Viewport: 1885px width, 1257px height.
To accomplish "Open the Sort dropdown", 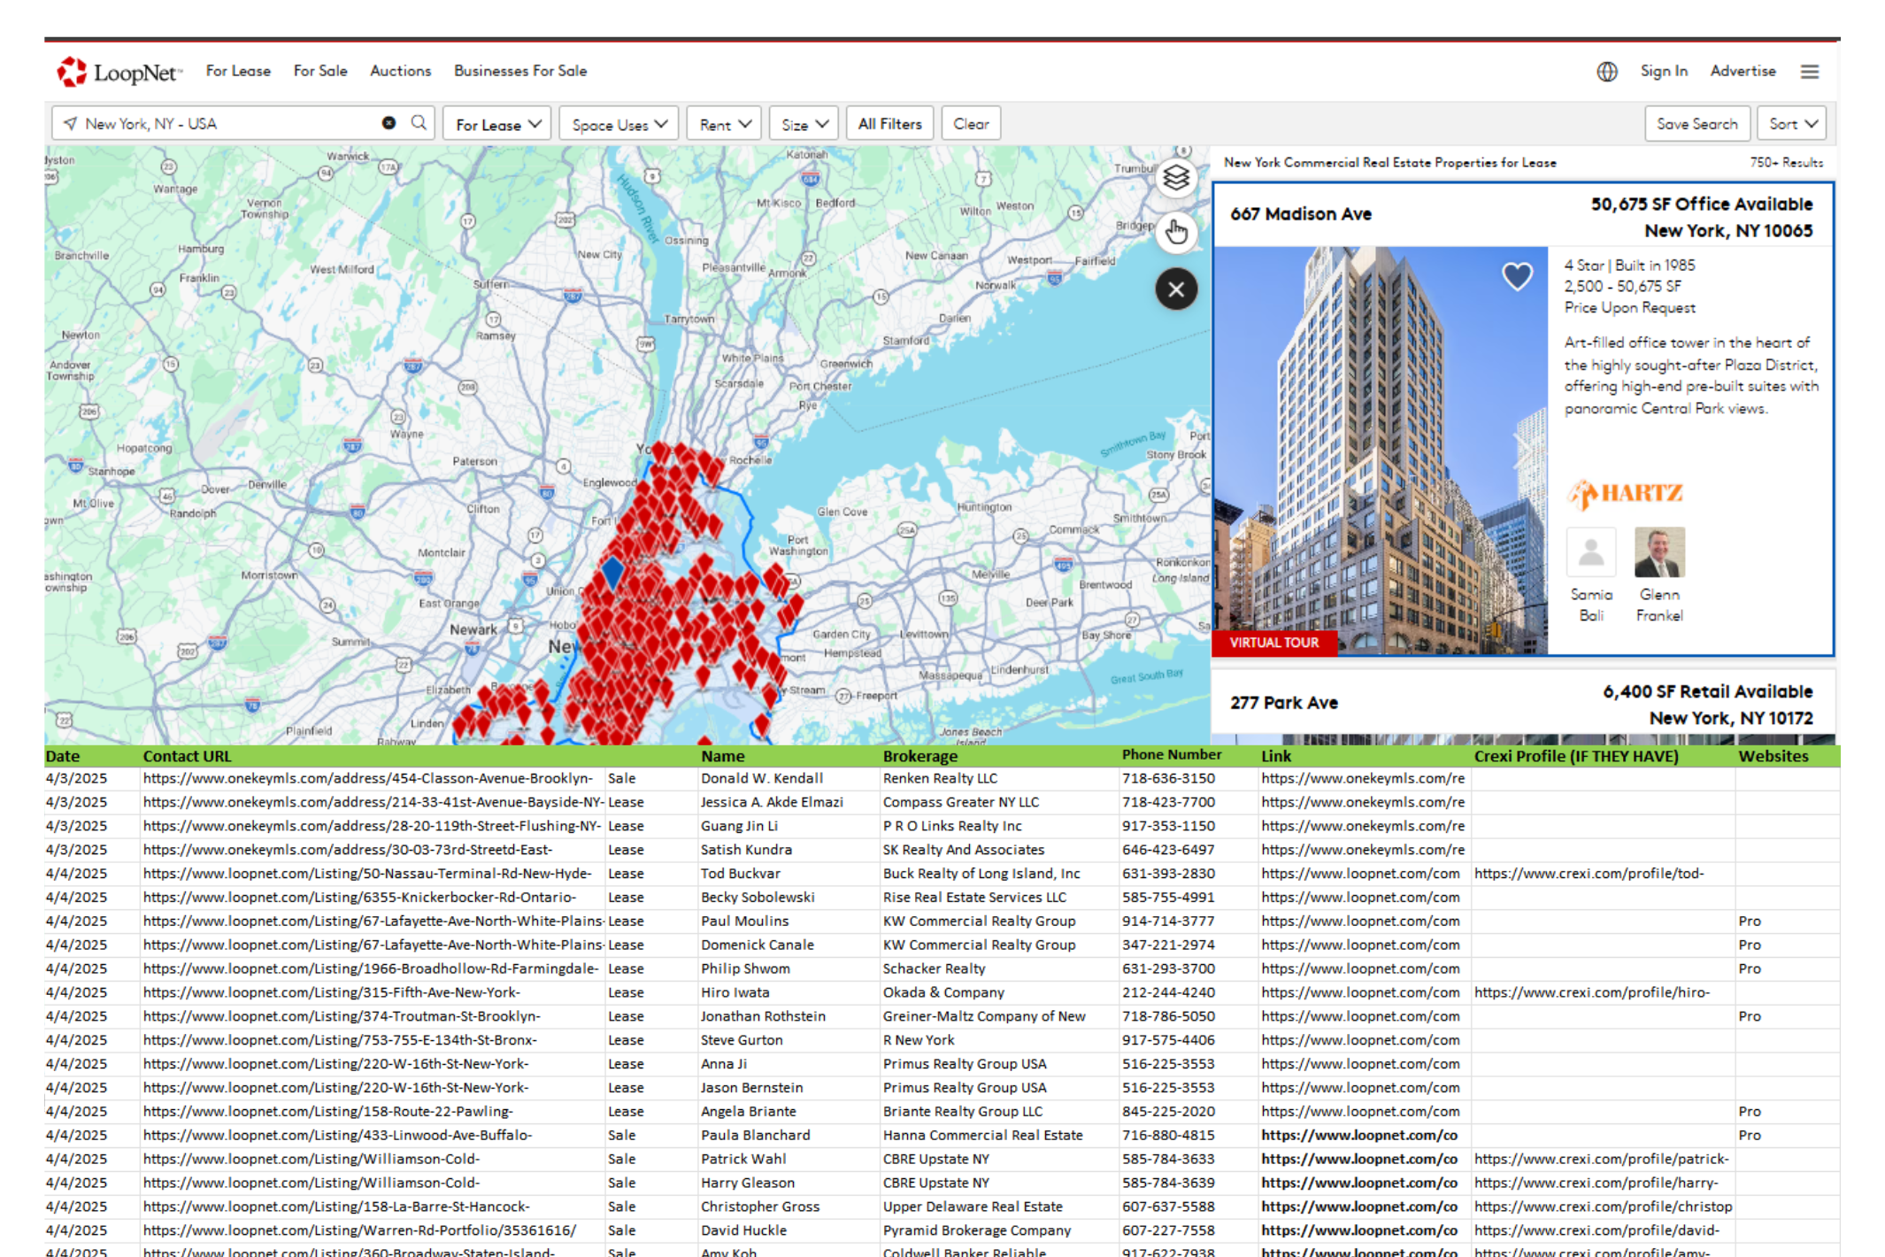I will click(1792, 124).
